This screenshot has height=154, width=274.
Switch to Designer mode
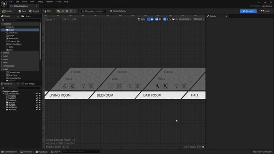248,11
